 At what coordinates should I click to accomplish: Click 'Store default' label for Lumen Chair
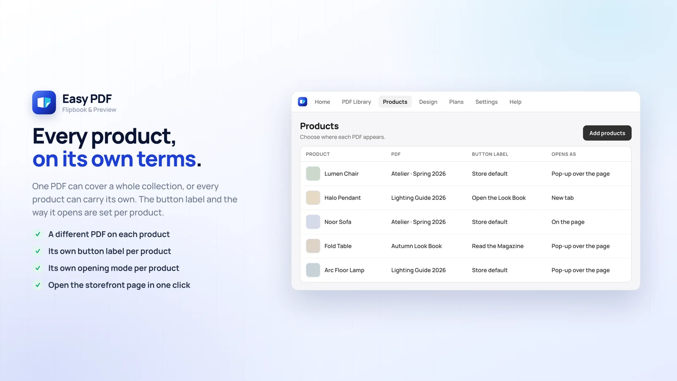[x=490, y=174]
